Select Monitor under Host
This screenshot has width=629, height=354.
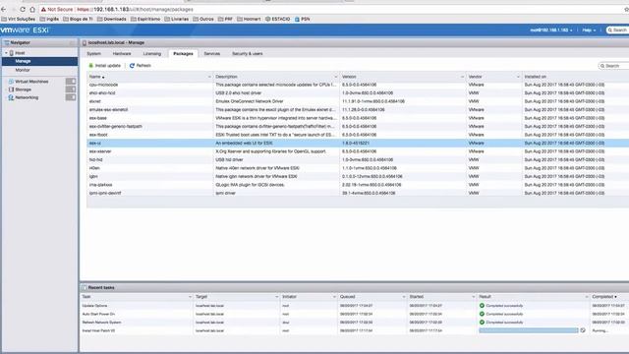point(23,70)
